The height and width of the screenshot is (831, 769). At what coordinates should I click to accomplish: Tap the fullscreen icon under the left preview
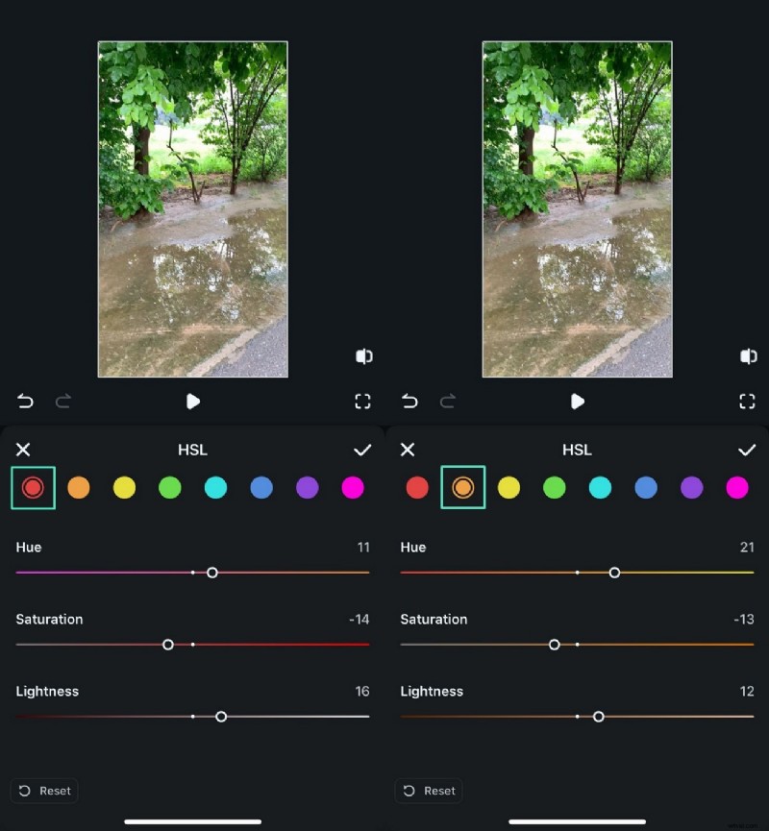363,402
